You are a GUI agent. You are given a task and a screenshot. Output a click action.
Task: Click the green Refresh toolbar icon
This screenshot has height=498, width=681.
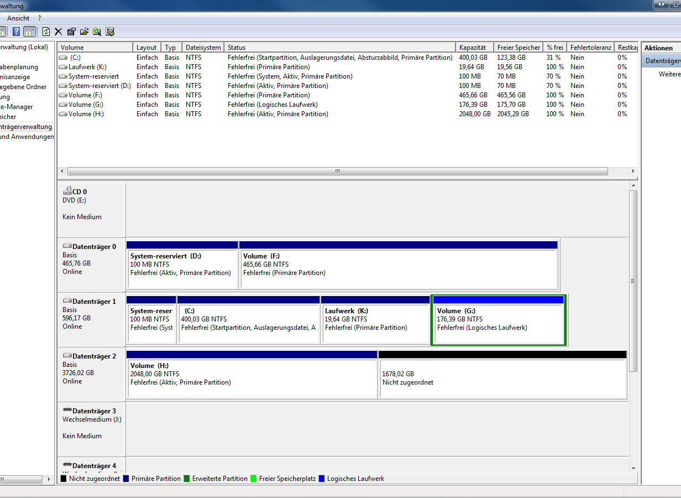pos(46,32)
